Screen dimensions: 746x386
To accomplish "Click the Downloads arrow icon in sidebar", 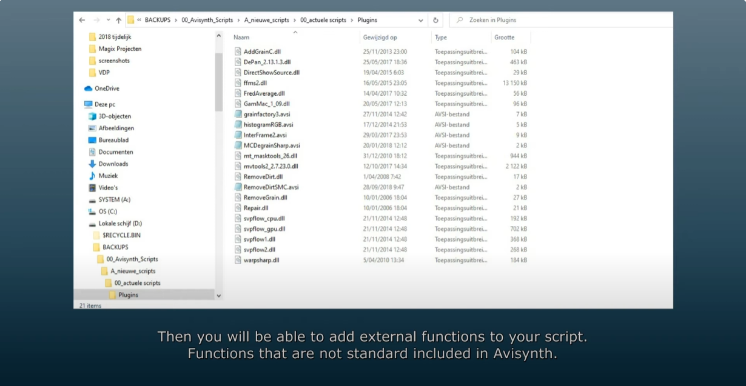I will (x=92, y=164).
